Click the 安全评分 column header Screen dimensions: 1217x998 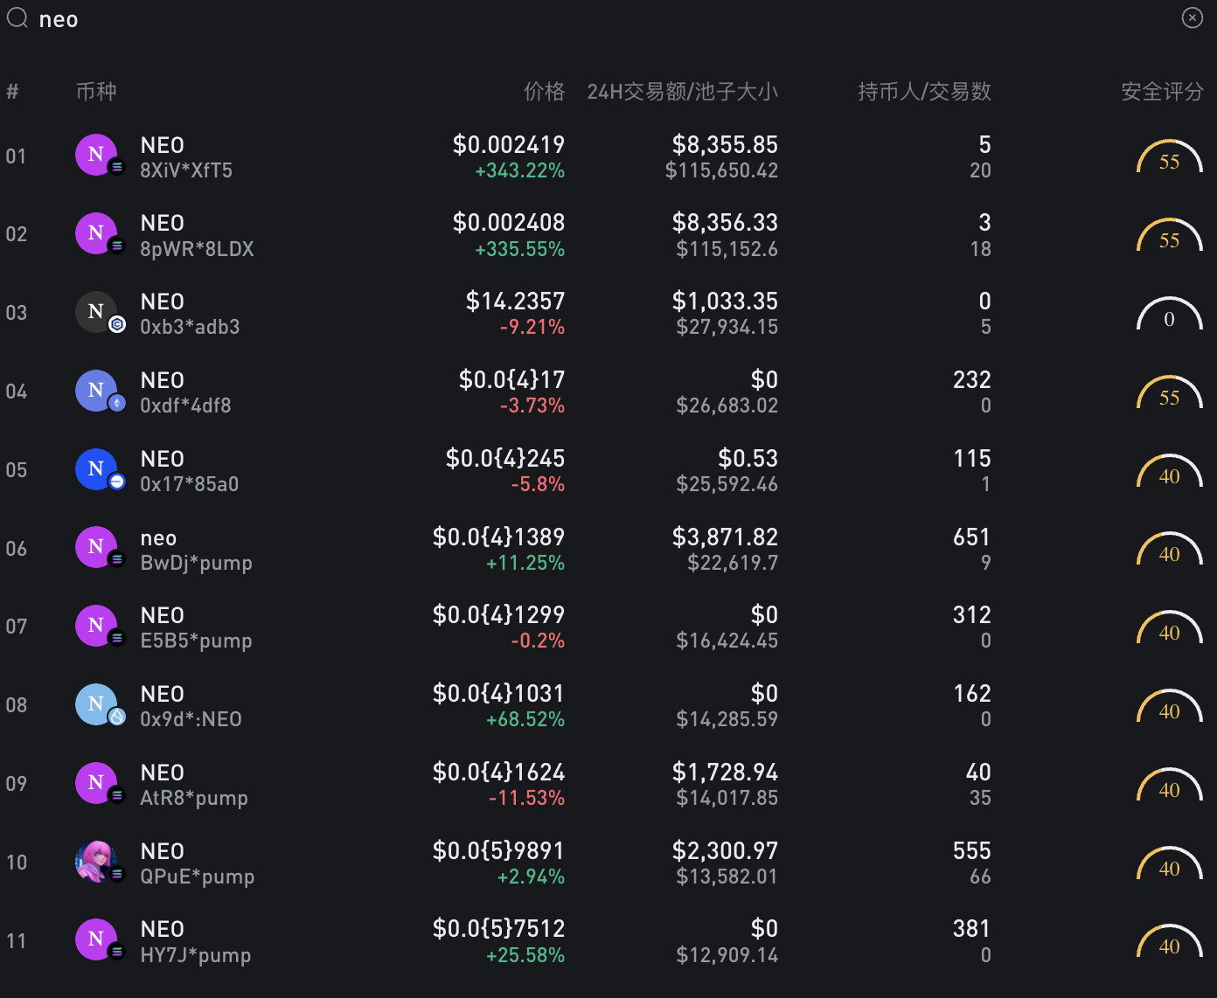(1162, 92)
